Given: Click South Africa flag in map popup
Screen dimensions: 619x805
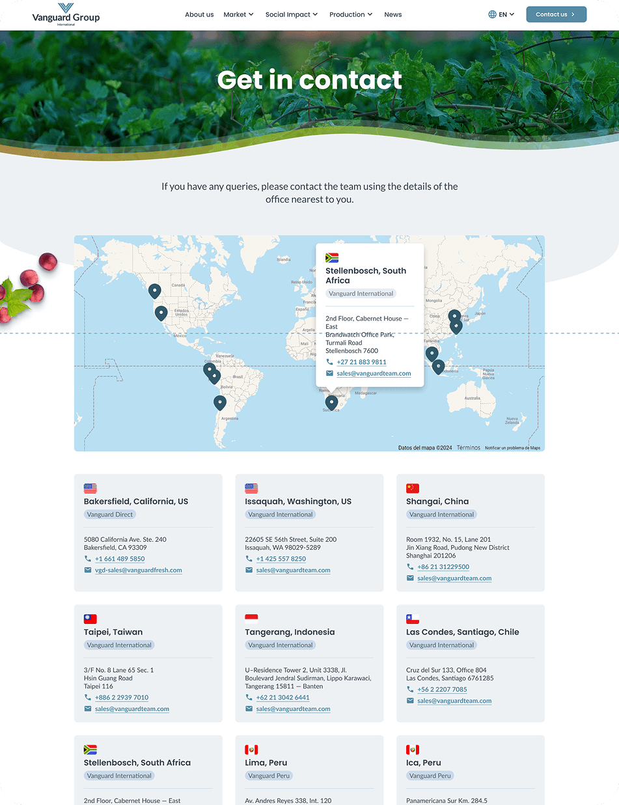Looking at the screenshot, I should pyautogui.click(x=332, y=258).
